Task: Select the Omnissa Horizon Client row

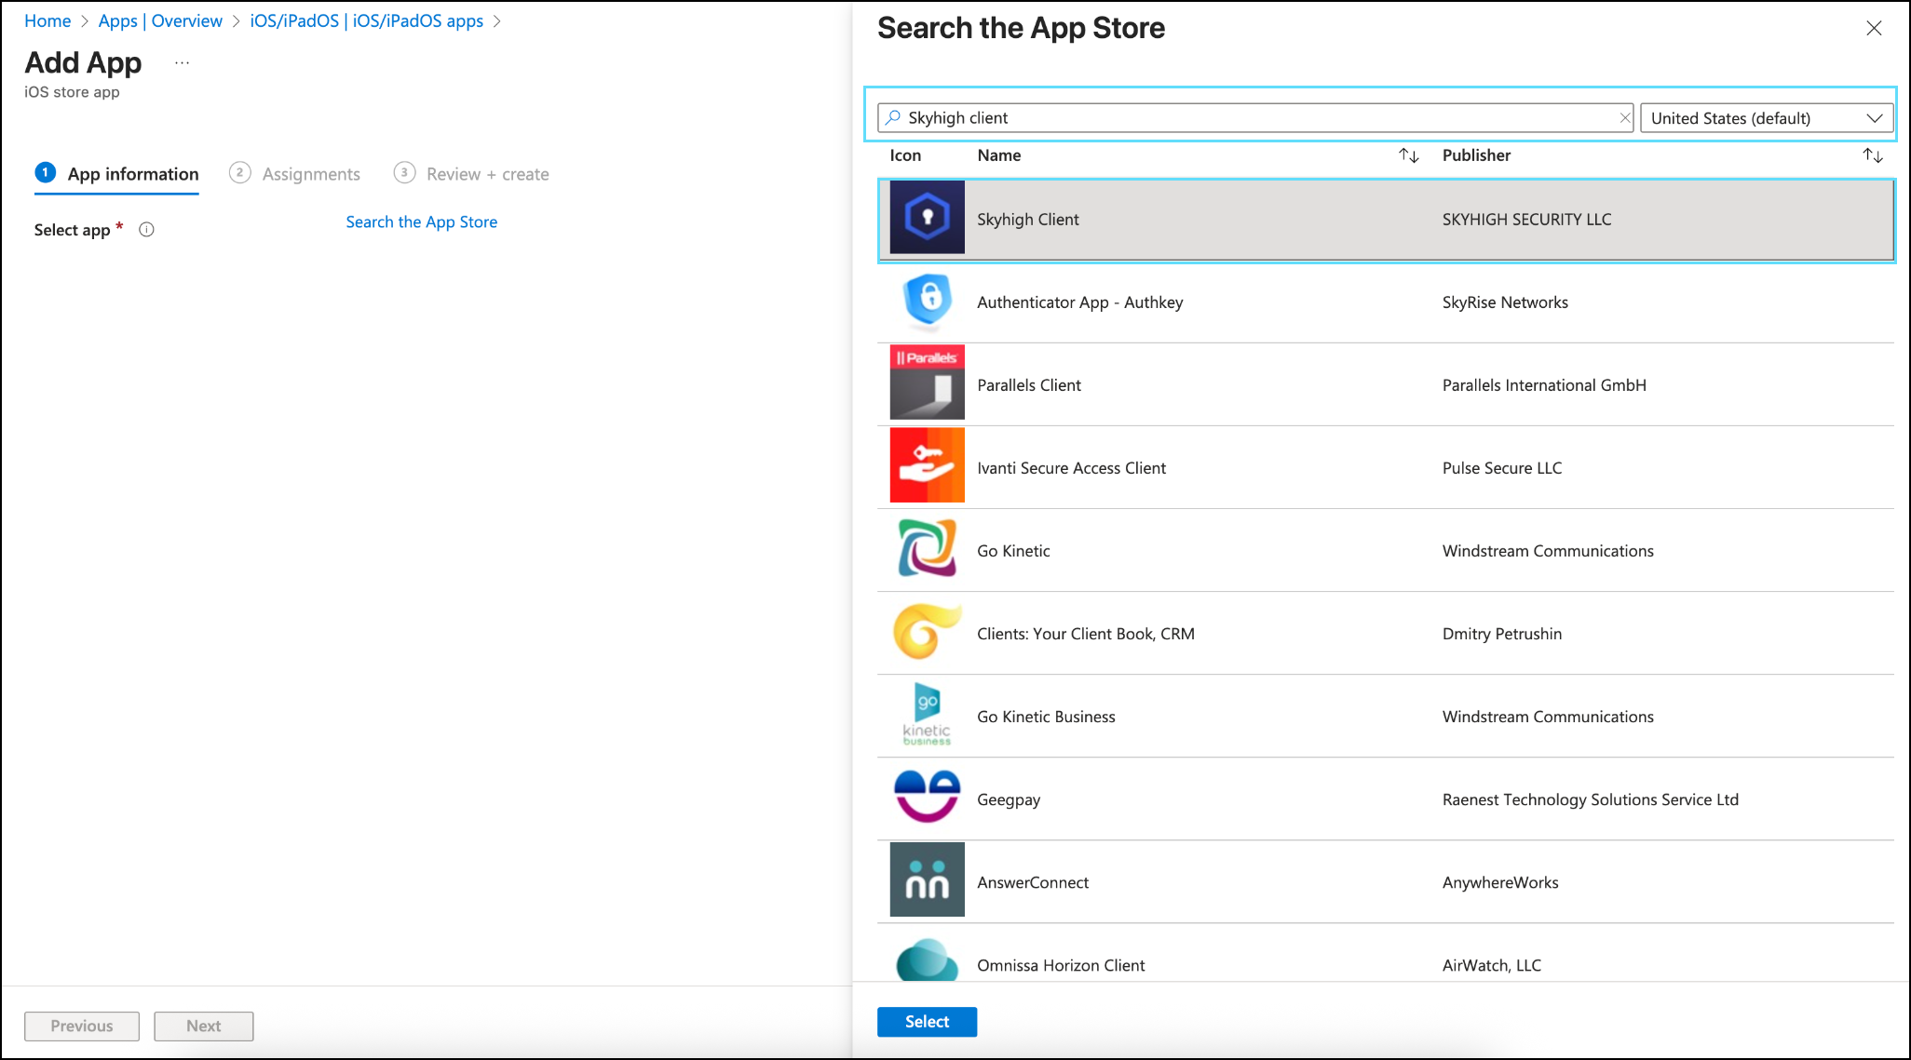Action: click(x=1061, y=964)
